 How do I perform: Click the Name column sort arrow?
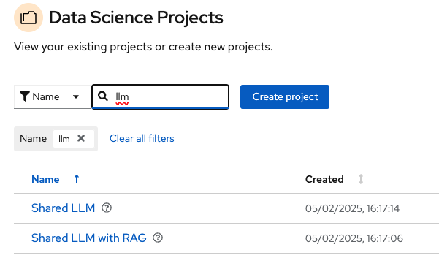(77, 179)
